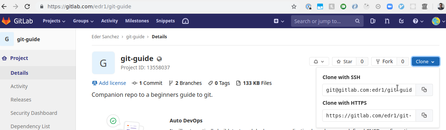This screenshot has height=130, width=446.
Task: Click the Auto DevOps heading
Action: coord(186,121)
